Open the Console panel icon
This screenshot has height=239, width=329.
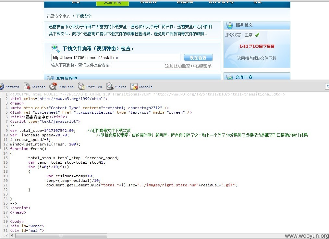point(134,86)
